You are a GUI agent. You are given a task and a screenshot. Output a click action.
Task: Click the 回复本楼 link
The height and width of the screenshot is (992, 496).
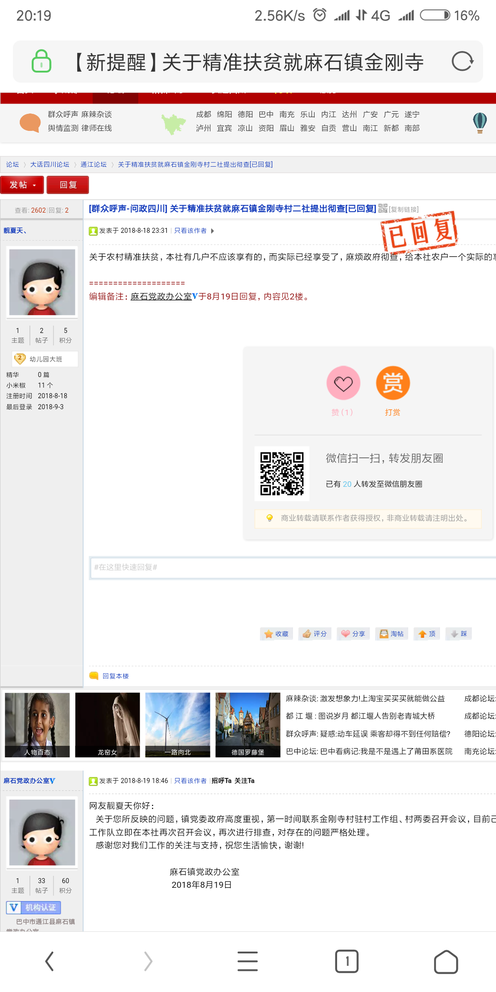click(x=115, y=676)
